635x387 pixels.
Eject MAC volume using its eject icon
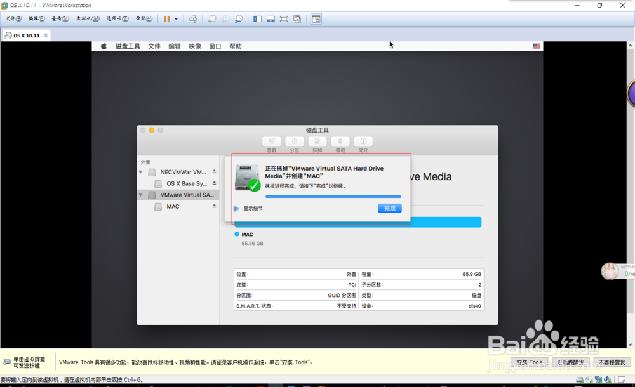[x=214, y=206]
